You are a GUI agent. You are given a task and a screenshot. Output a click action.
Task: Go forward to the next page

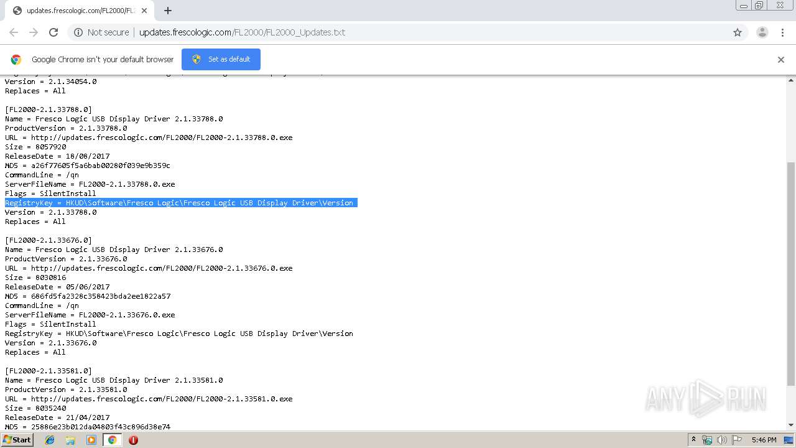(x=34, y=32)
